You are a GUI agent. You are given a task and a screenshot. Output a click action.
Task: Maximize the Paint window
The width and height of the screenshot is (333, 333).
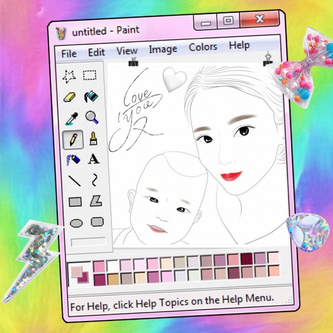click(228, 20)
